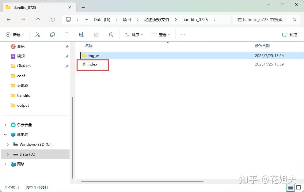Viewport: 304px width, 192px height.
Task: Maximize the Explorer window
Action: pos(283,5)
